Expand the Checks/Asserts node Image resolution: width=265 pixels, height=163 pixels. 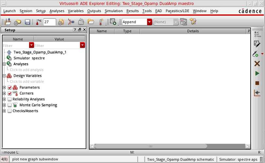pos(4,111)
